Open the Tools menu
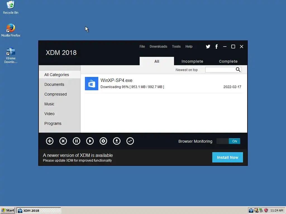Image resolution: width=286 pixels, height=214 pixels. tap(176, 47)
